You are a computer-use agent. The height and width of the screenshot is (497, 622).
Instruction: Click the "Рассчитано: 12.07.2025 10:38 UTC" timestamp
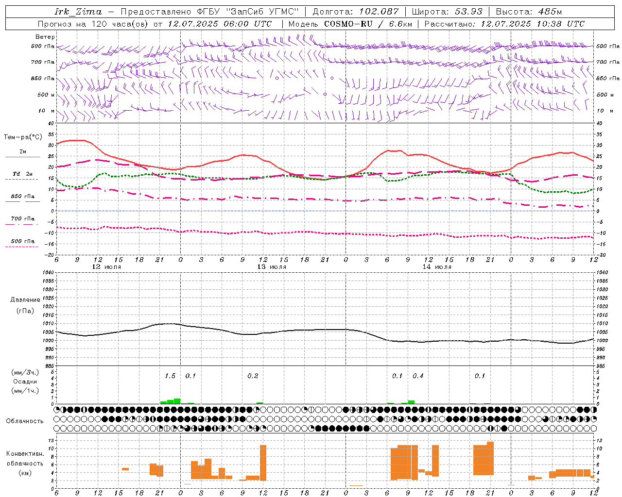[504, 24]
